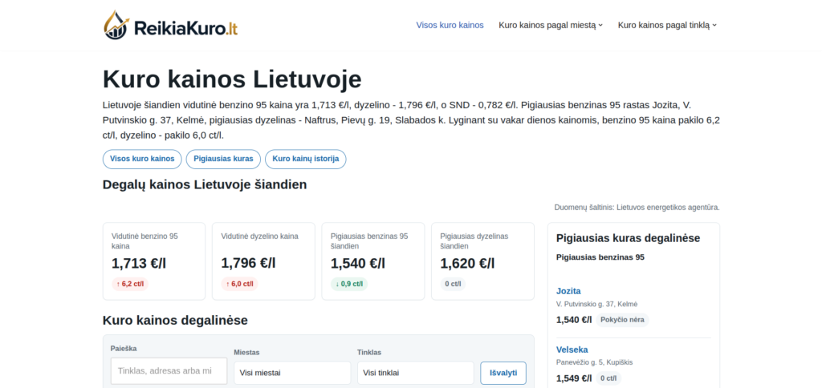Viewport: 822px width, 388px height.
Task: Click the red 6,2 ct/l increase badge
Action: pyautogui.click(x=130, y=284)
